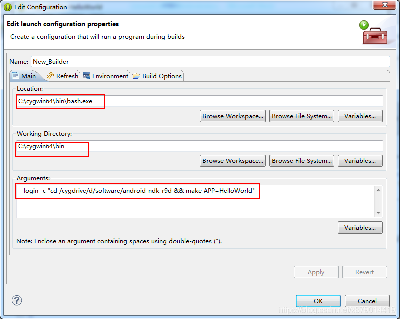The width and height of the screenshot is (400, 319).
Task: Click Browse File System under Working Directory
Action: tap(302, 161)
